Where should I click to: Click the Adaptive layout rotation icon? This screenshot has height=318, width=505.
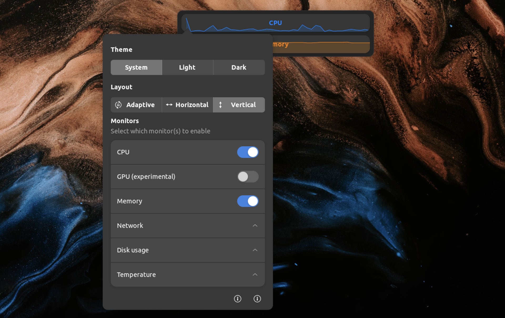coord(119,105)
